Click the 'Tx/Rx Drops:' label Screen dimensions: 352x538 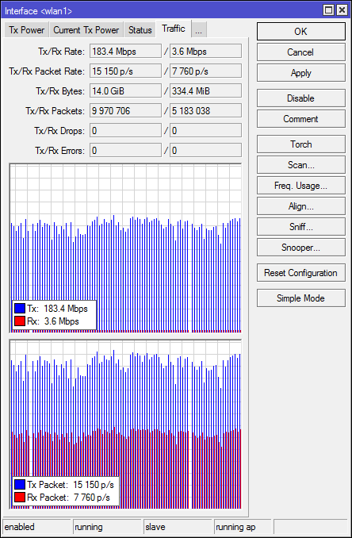click(59, 131)
